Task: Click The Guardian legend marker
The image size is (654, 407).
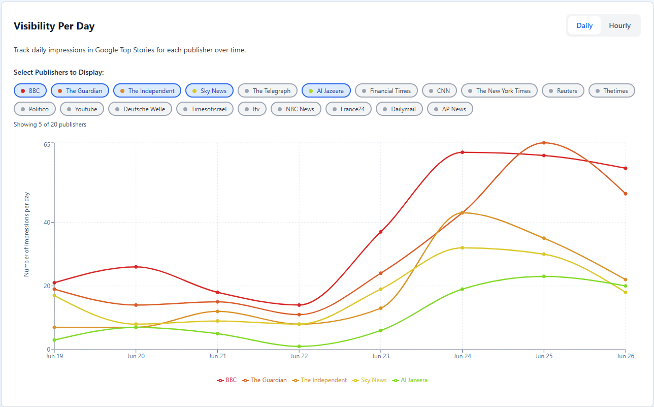Action: click(x=245, y=380)
